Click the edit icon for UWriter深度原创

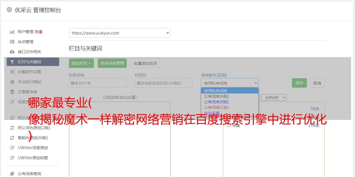click(12, 148)
